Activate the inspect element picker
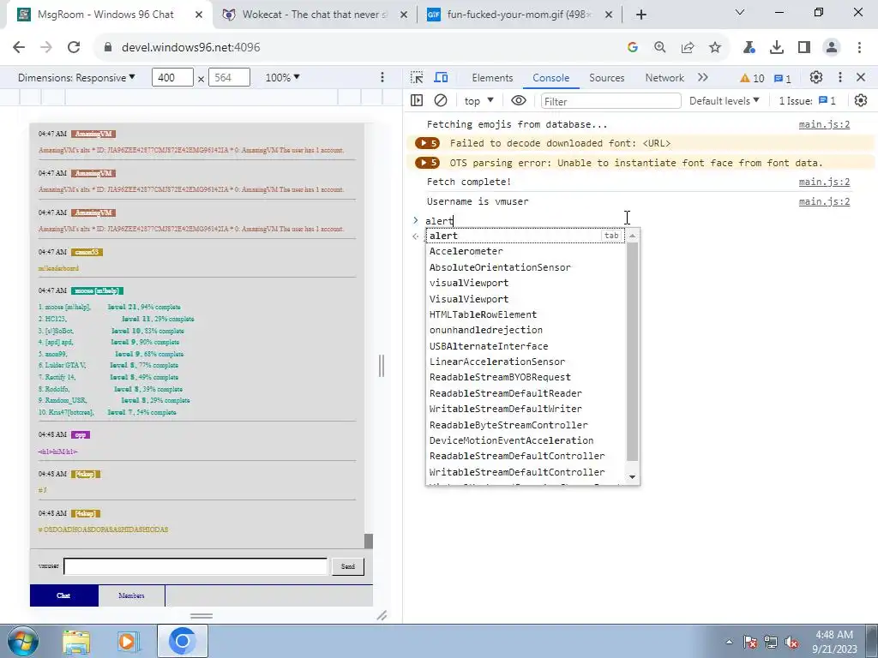Viewport: 878px width, 658px height. tap(417, 78)
